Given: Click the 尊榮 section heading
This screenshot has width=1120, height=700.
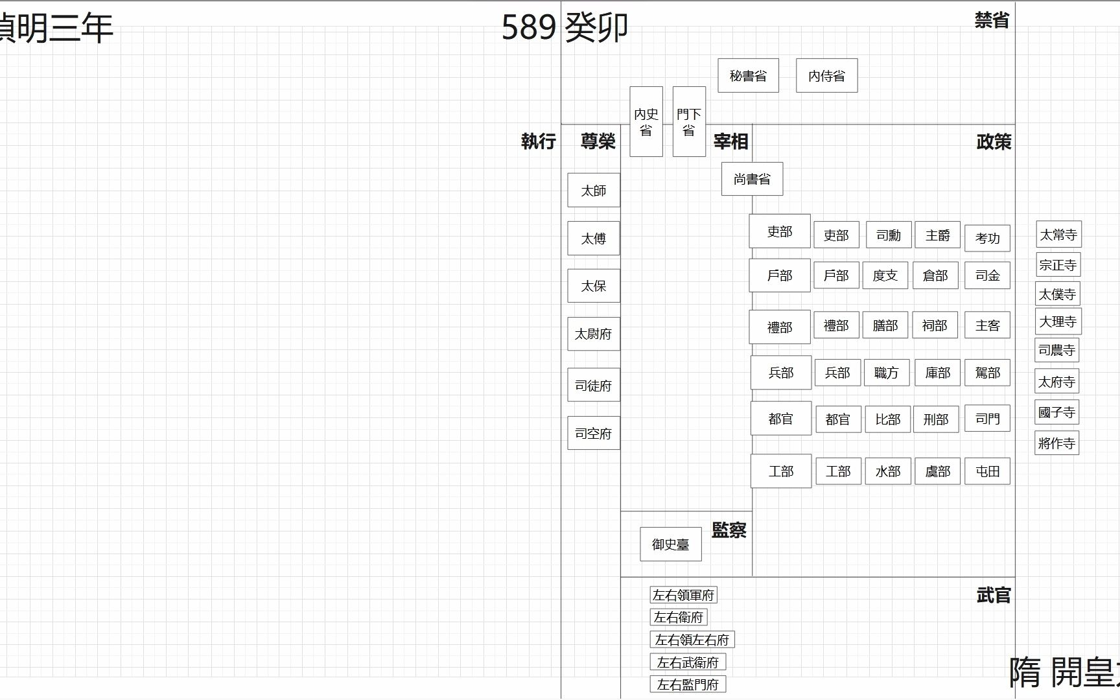Looking at the screenshot, I should 598,141.
